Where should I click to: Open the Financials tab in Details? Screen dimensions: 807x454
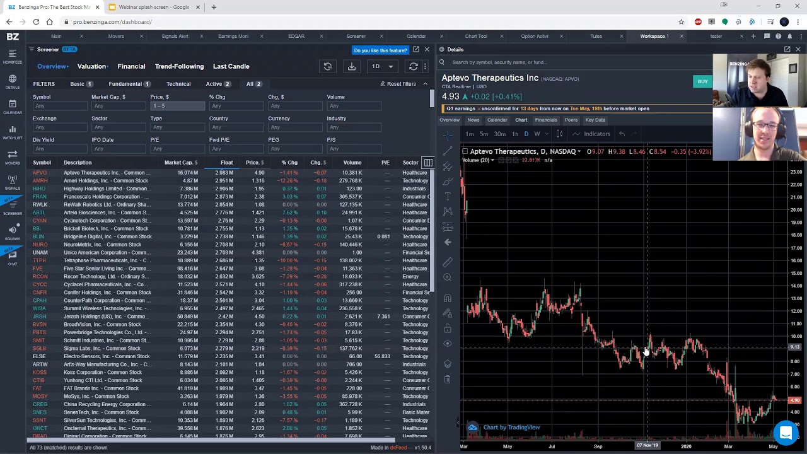click(546, 120)
